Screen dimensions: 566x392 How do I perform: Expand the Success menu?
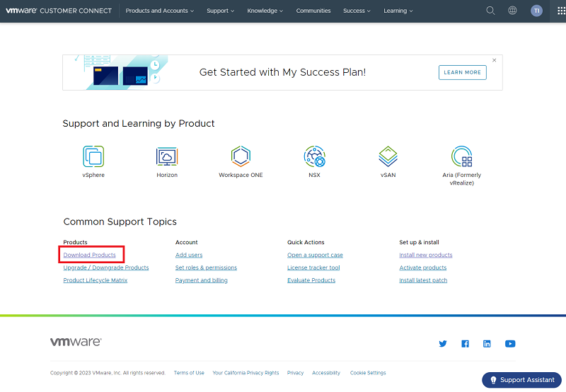[x=357, y=11]
